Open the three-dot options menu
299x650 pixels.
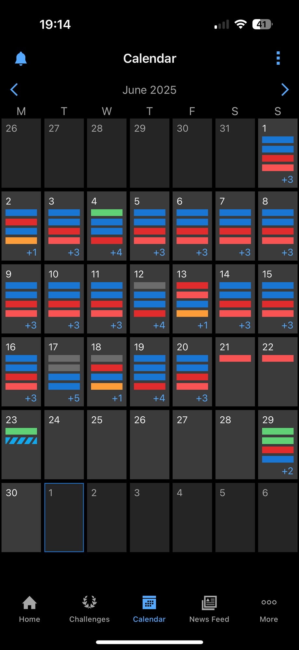(x=278, y=58)
